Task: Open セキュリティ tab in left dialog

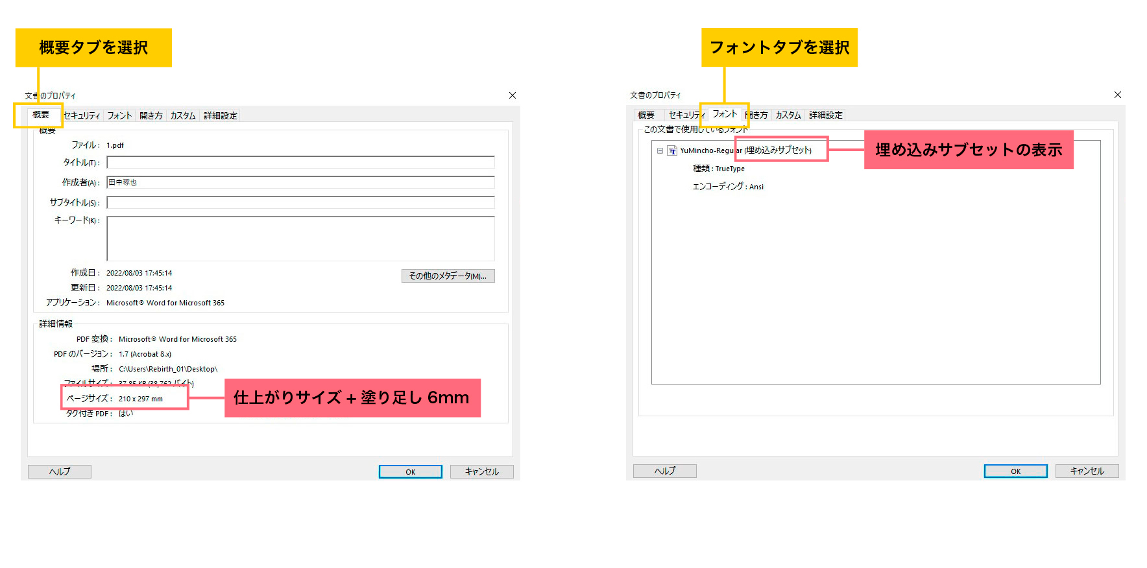Action: (x=82, y=115)
